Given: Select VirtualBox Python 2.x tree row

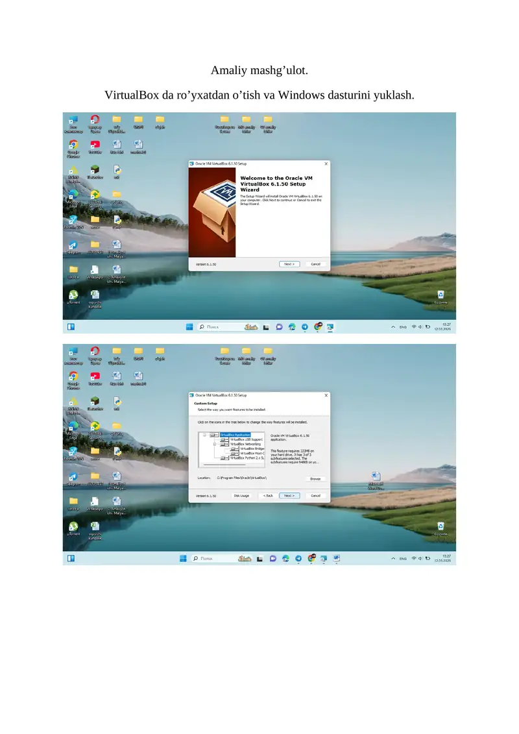Looking at the screenshot, I should point(247,458).
